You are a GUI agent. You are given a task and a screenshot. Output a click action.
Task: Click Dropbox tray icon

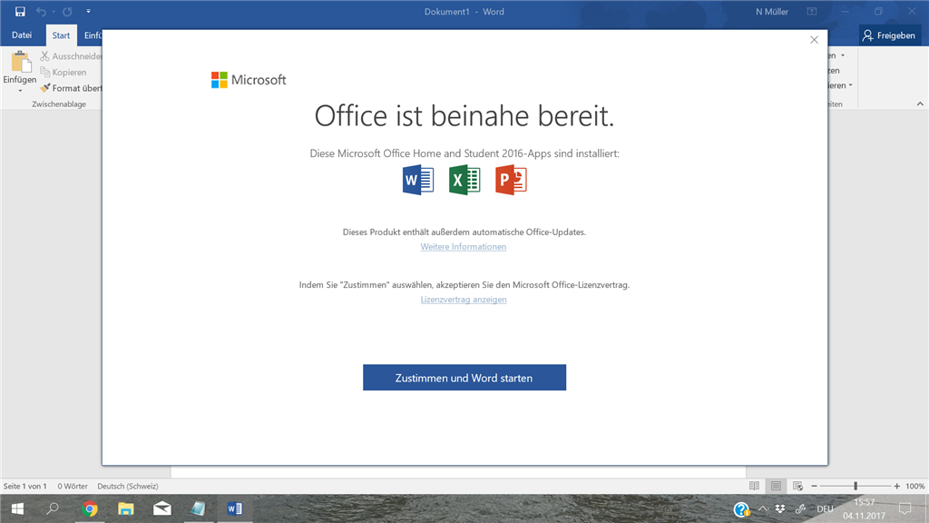(x=780, y=508)
